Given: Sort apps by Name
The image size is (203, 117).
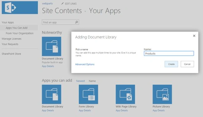Looking at the screenshot, I should click(x=92, y=81).
